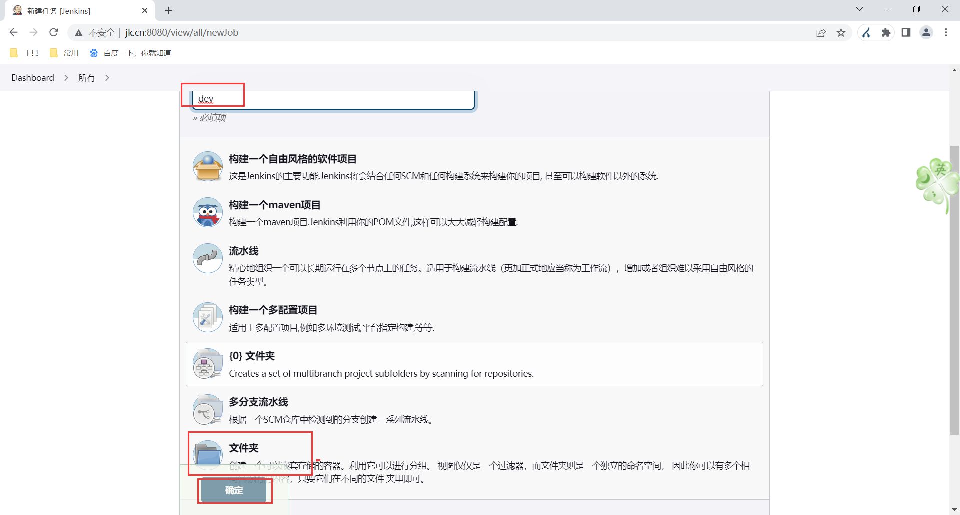Go to the Dashboard breadcrumb link

[x=33, y=78]
